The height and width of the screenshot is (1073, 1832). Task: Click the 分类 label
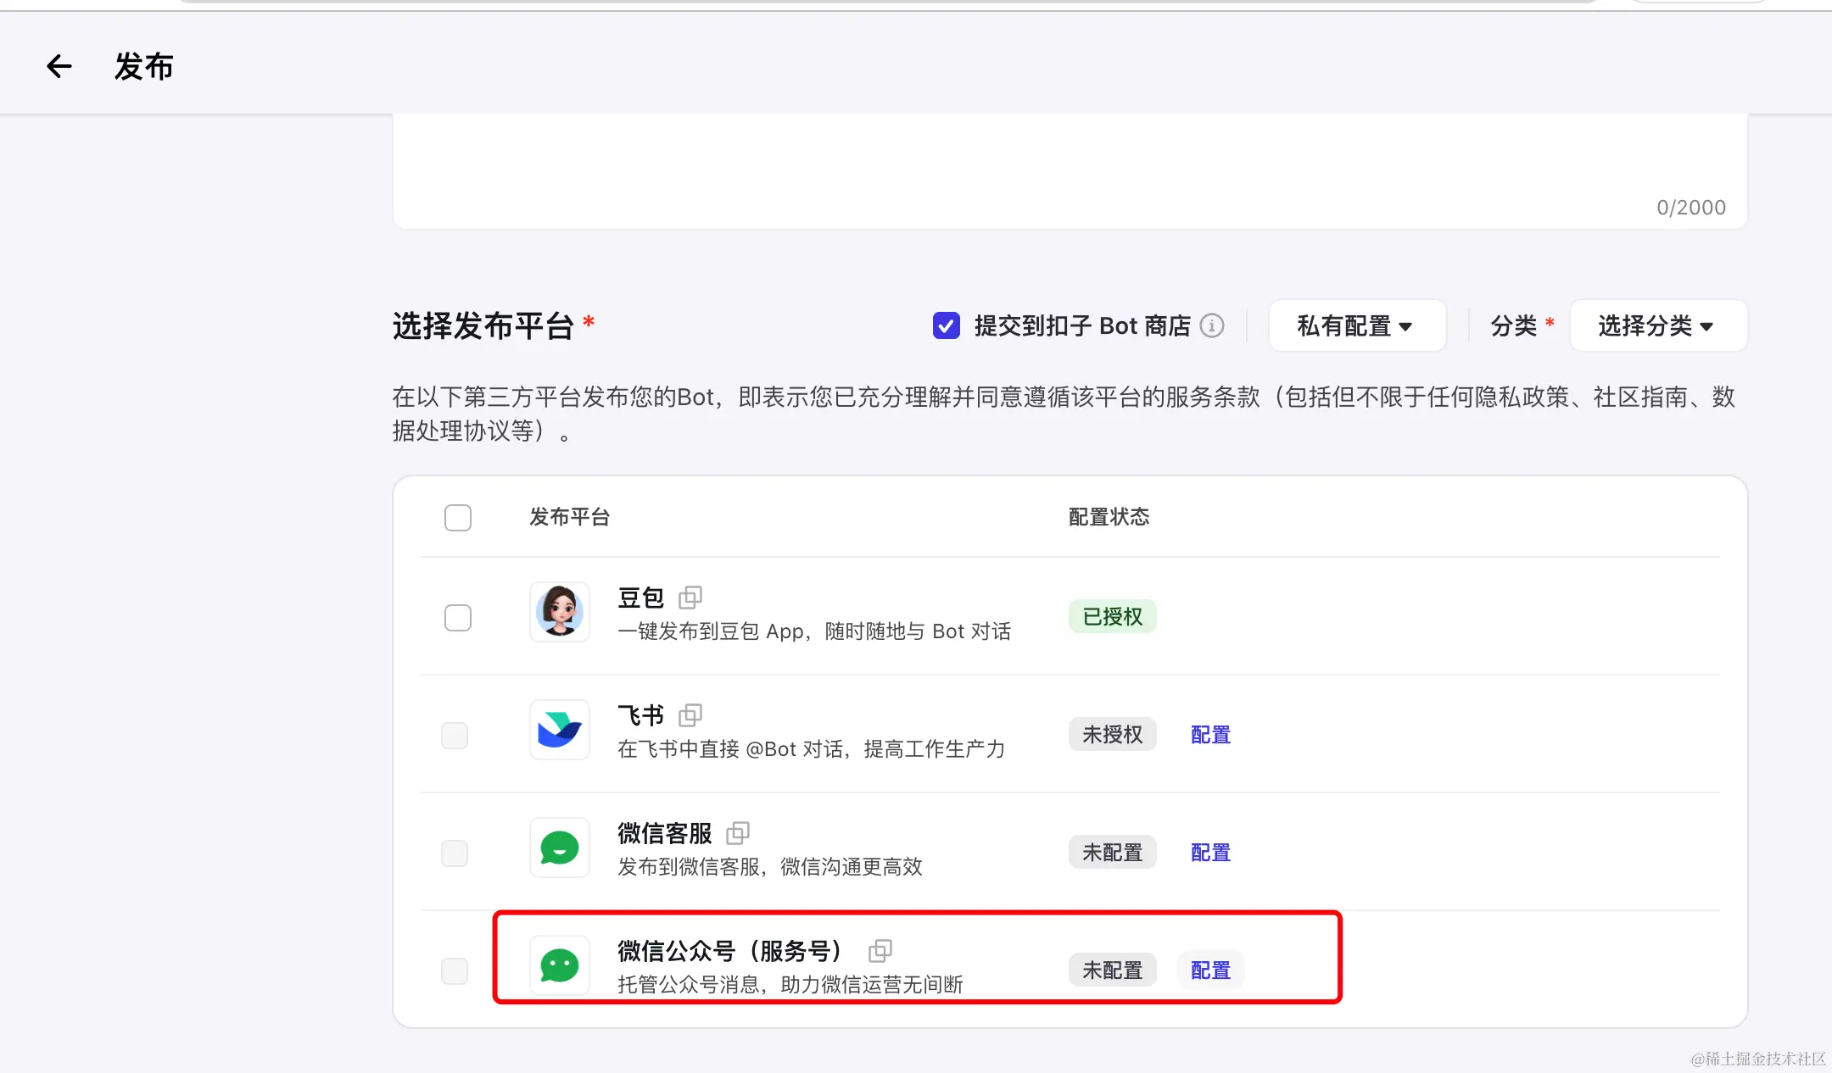(1514, 325)
